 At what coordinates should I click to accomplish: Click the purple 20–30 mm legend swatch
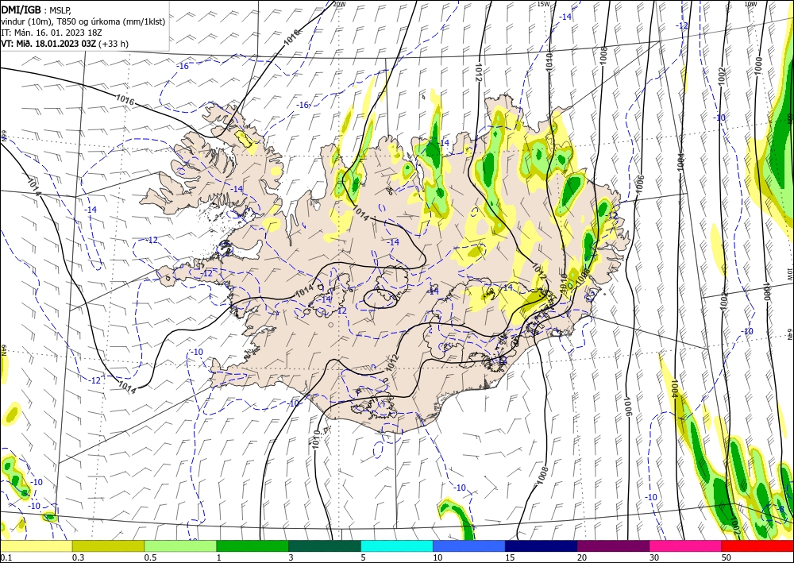[613, 546]
